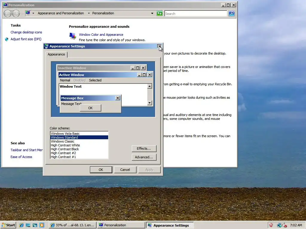This screenshot has height=229, width=306.
Task: Switch to Personalization taskbar button
Action: coord(121,225)
